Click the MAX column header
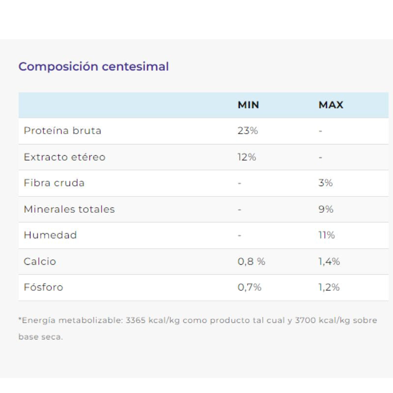The width and height of the screenshot is (393, 393). (x=331, y=105)
